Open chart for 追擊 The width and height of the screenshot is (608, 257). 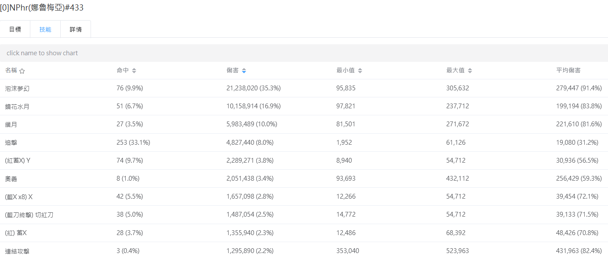[x=11, y=143]
